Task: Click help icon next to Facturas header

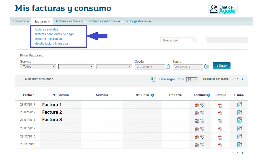Action: pyautogui.click(x=209, y=95)
